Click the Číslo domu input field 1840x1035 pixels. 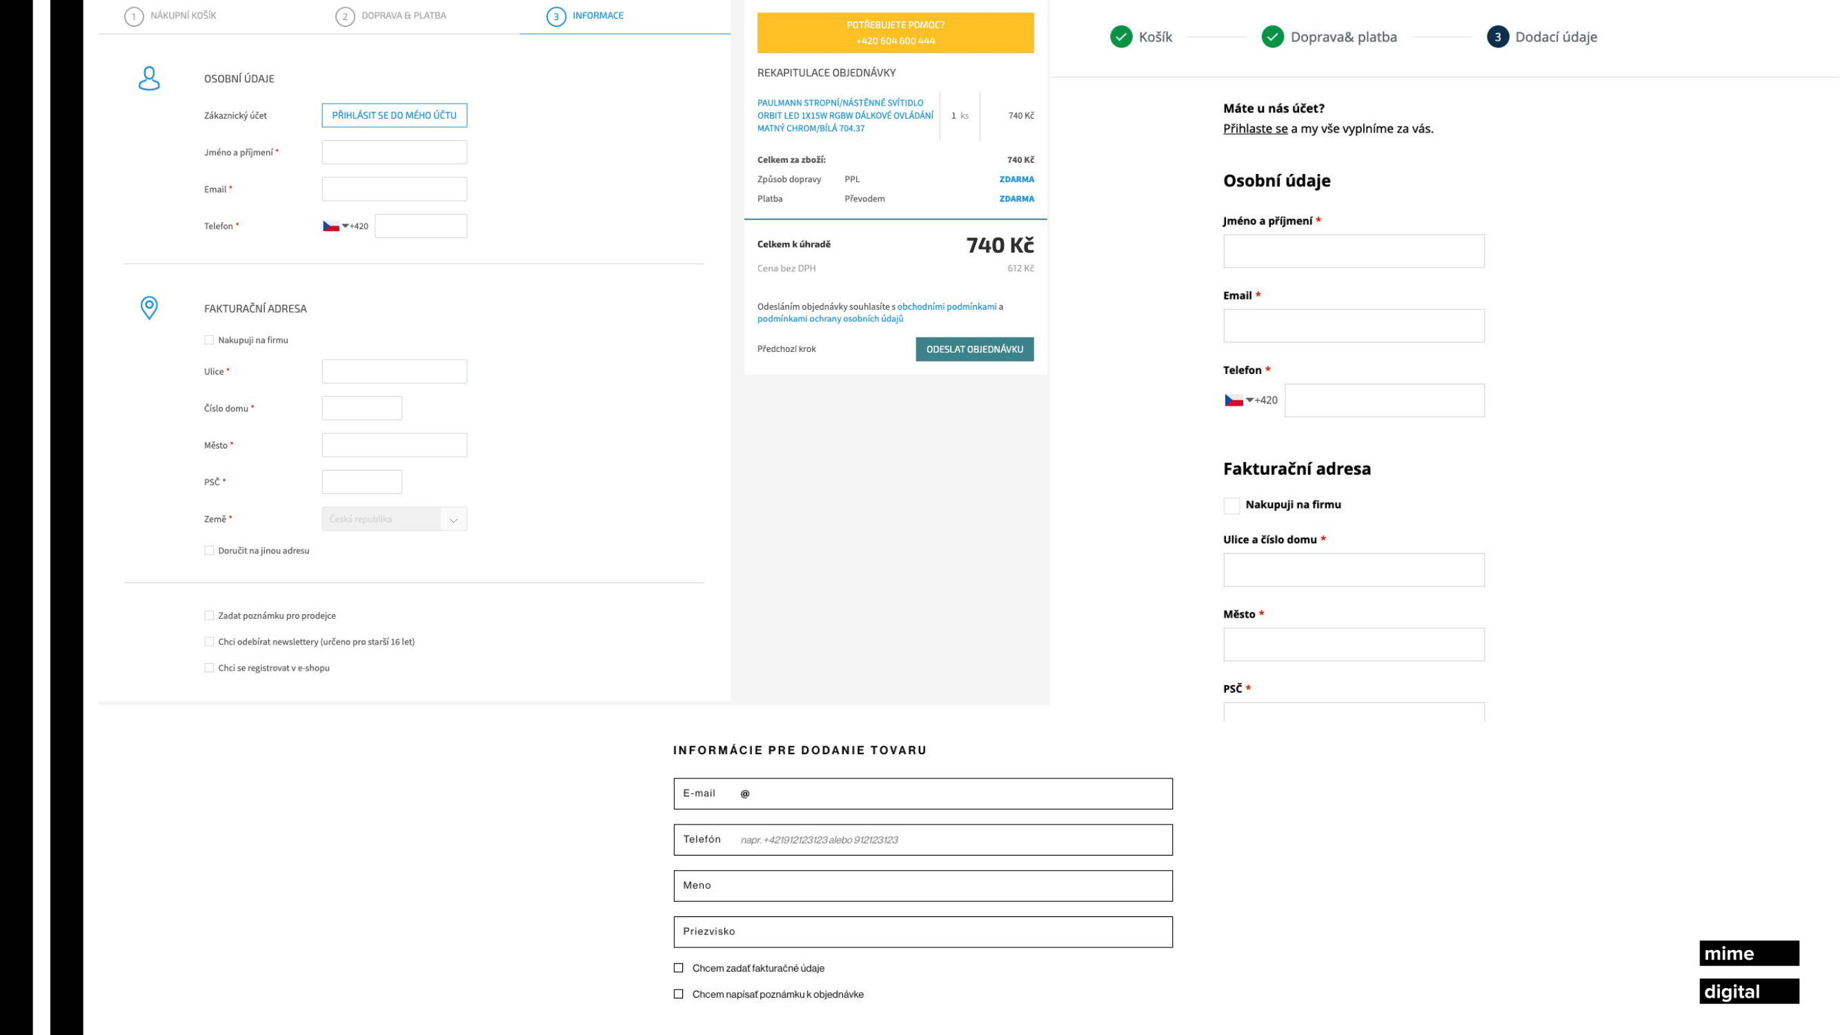point(362,408)
